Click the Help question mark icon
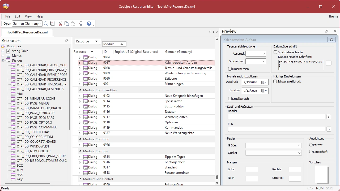340x191 pixels. (89, 24)
